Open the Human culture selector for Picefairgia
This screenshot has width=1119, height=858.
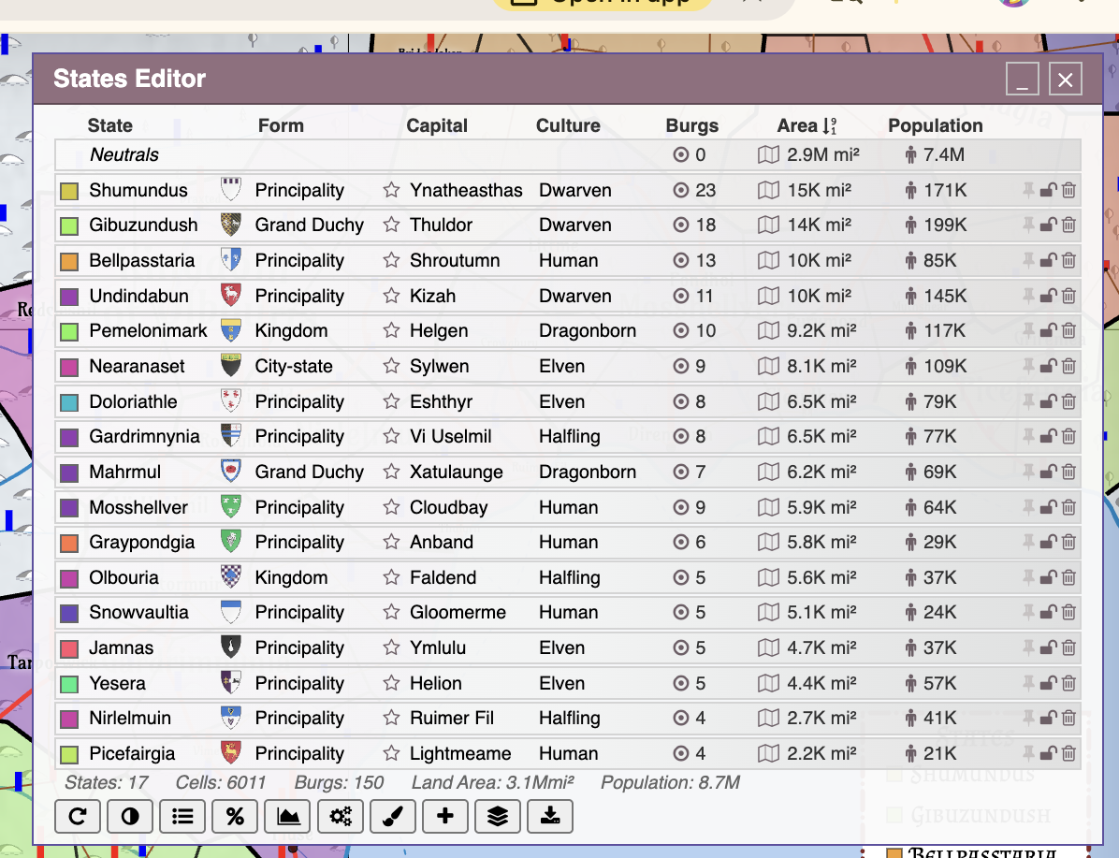(x=569, y=753)
